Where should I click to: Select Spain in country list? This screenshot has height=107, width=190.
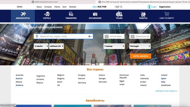point(164,78)
